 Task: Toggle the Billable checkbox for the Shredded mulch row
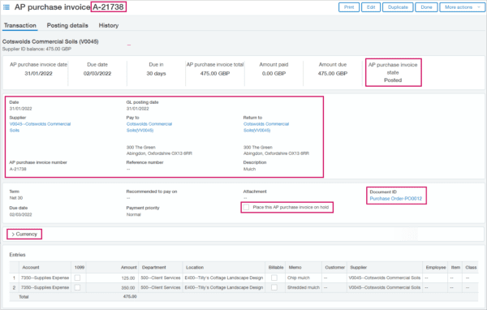[274, 287]
